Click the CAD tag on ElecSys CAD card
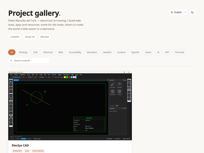Image resolution: width=204 pixels, height=153 pixels. 27,151
